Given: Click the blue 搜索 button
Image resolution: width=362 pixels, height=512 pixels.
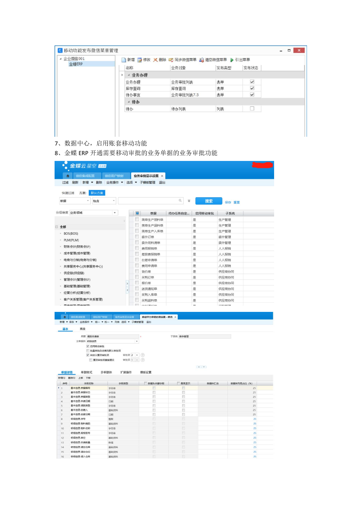Looking at the screenshot, I should (x=209, y=201).
